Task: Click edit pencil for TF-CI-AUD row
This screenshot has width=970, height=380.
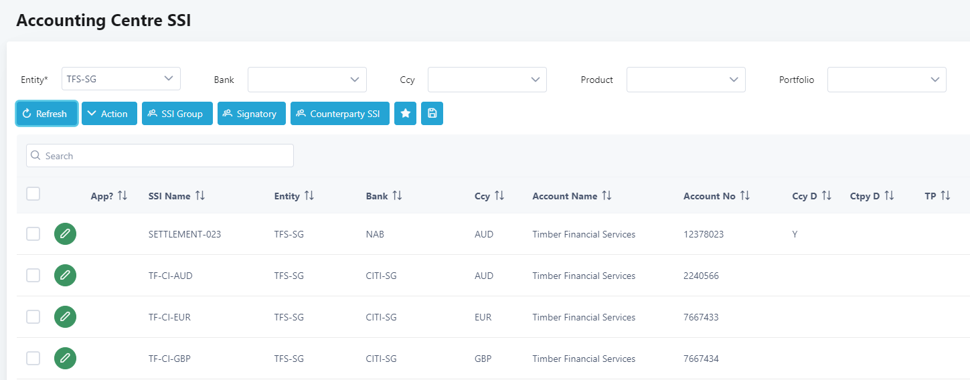Action: pos(65,276)
